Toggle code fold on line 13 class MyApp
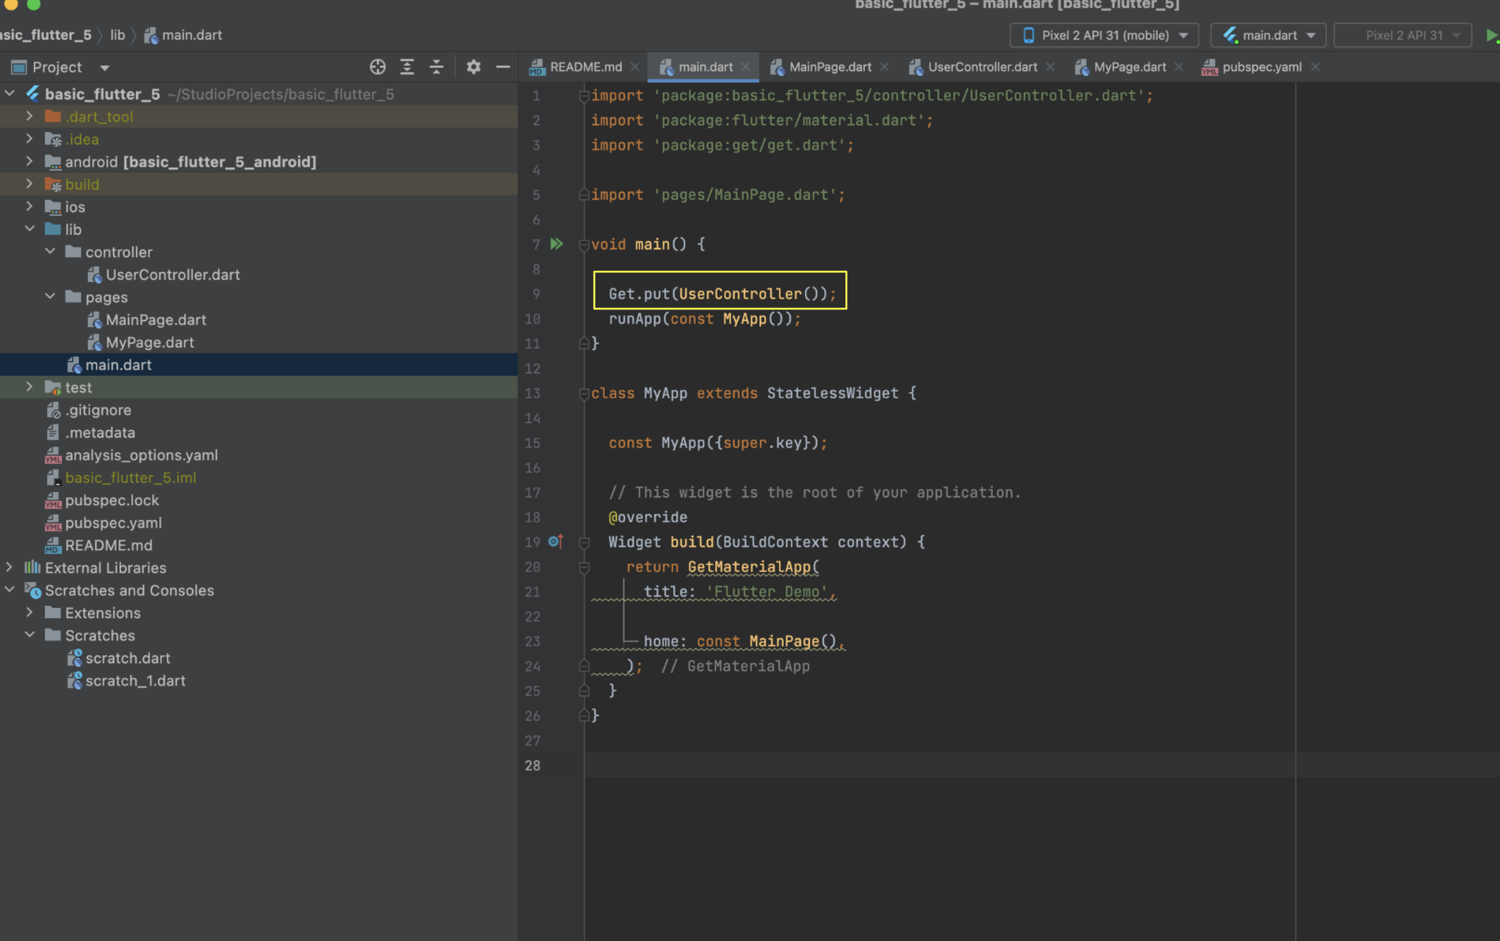The width and height of the screenshot is (1500, 941). pyautogui.click(x=584, y=393)
